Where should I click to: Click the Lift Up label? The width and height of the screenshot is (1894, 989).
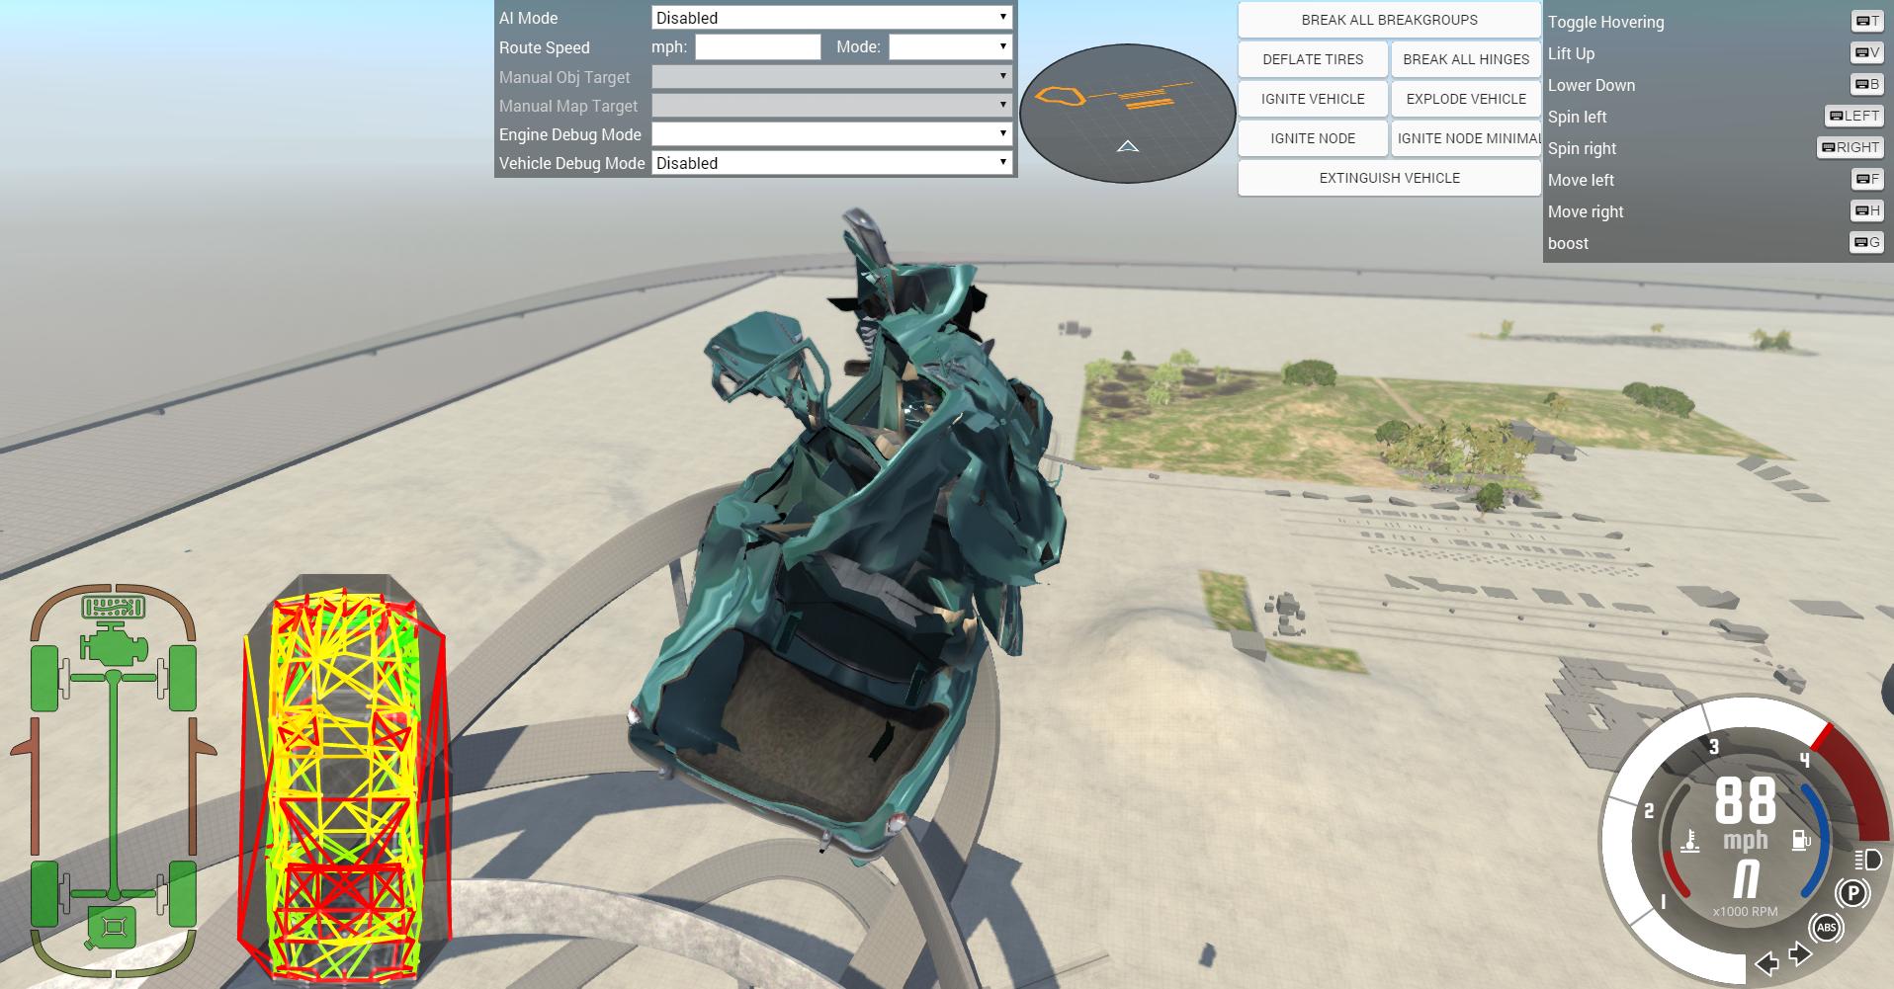click(x=1571, y=53)
